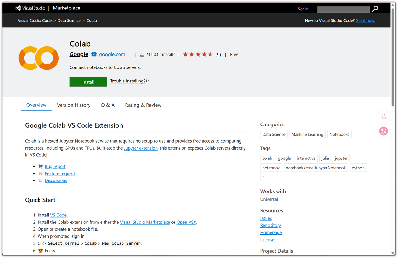Open the License resource link
Screen dimensions: 398x258
(x=267, y=240)
